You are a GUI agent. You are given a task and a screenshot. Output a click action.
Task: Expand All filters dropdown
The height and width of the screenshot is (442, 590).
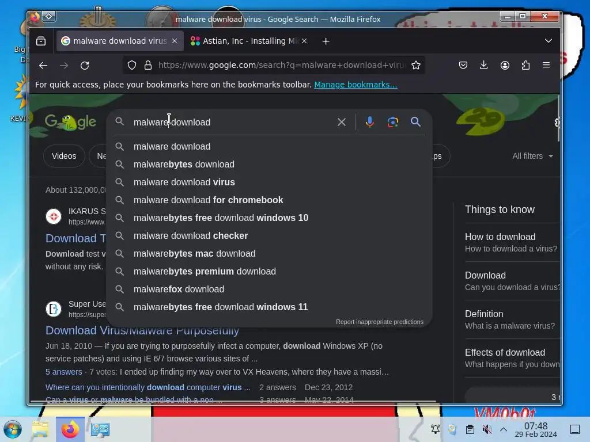(x=533, y=156)
